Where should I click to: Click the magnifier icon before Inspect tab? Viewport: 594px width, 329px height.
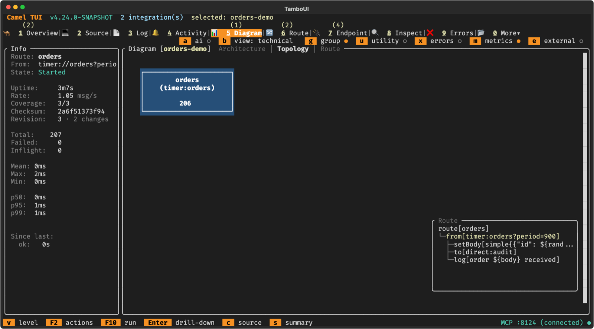point(375,33)
